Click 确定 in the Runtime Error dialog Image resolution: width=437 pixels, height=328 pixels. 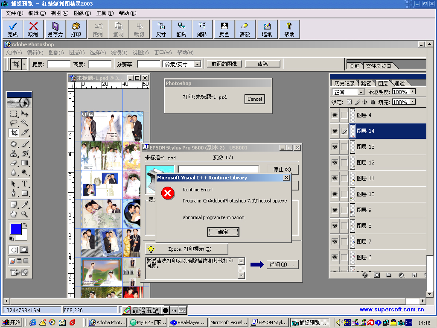pyautogui.click(x=223, y=232)
